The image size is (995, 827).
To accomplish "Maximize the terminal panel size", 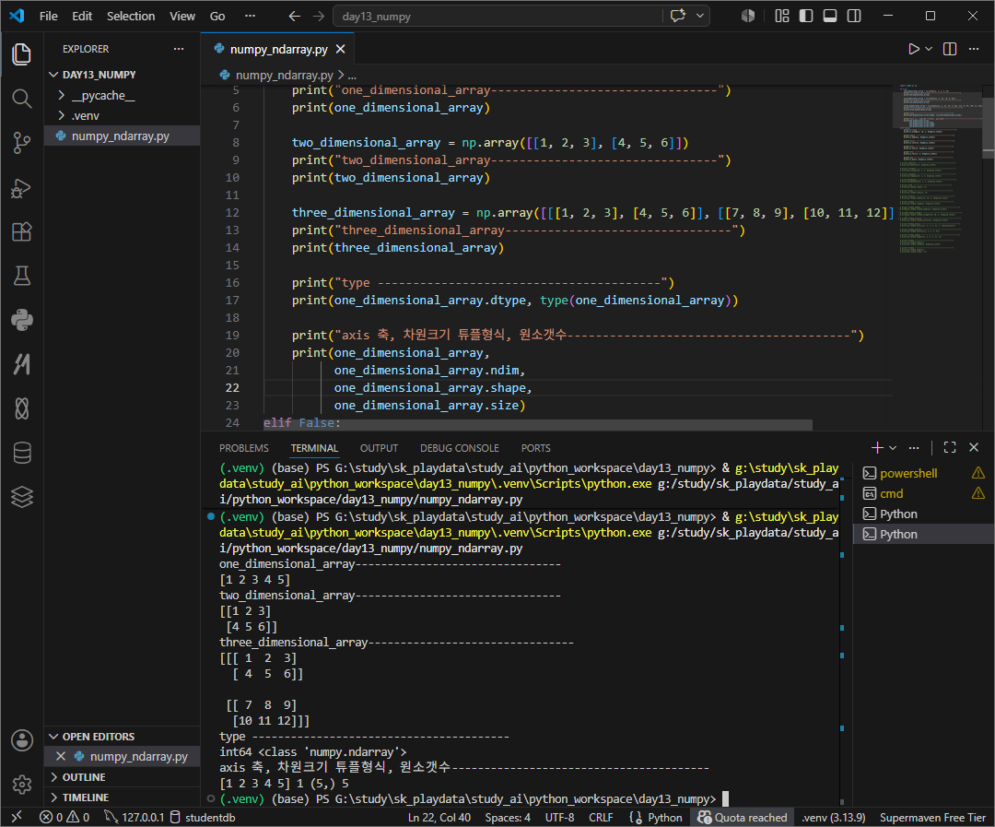I will tap(950, 448).
